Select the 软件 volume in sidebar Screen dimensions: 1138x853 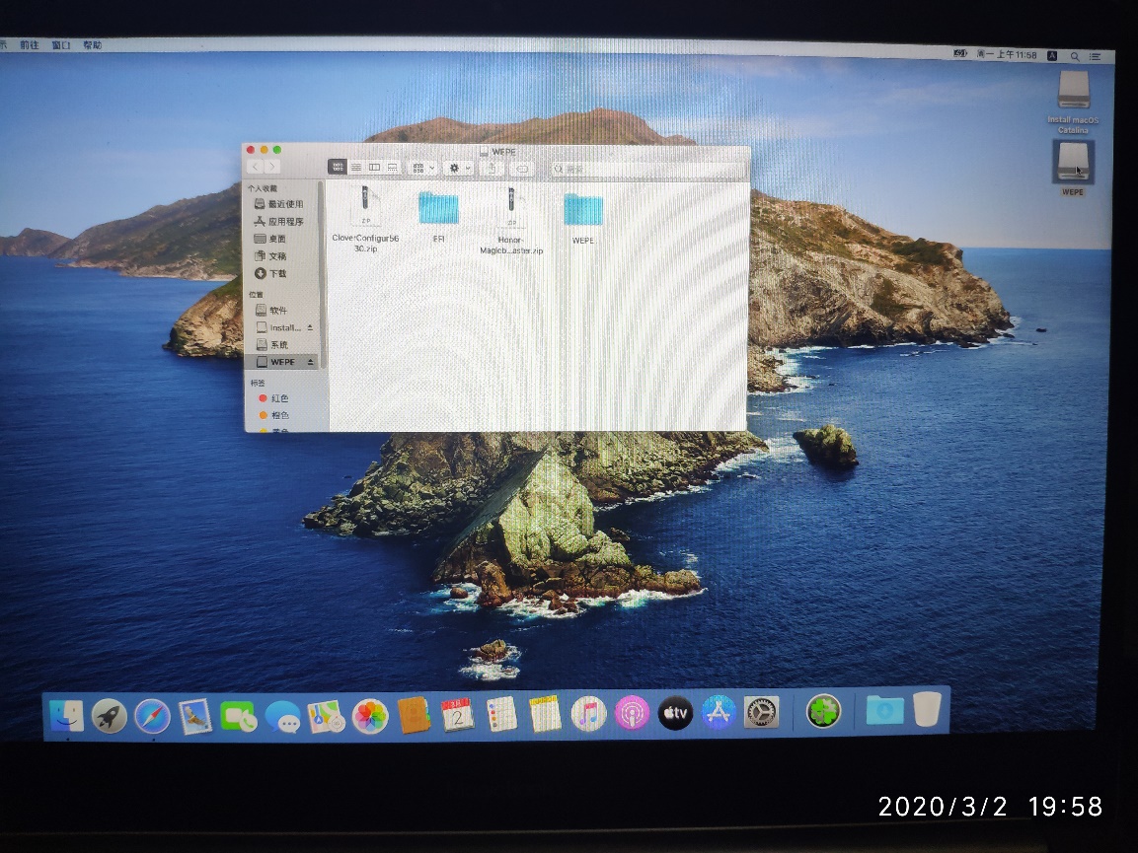pyautogui.click(x=279, y=310)
